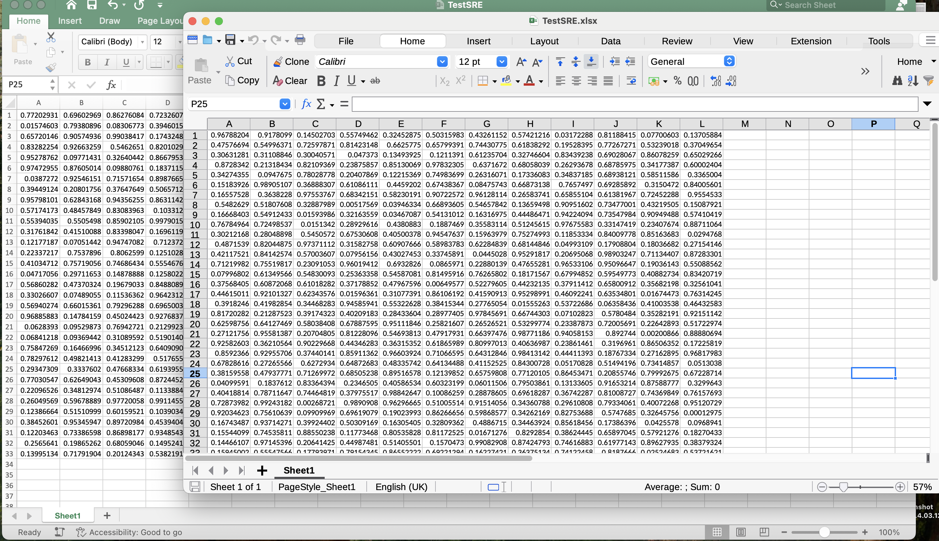939x541 pixels.
Task: Toggle Bold formatting in LibreOffice toolbar
Action: pyautogui.click(x=321, y=81)
